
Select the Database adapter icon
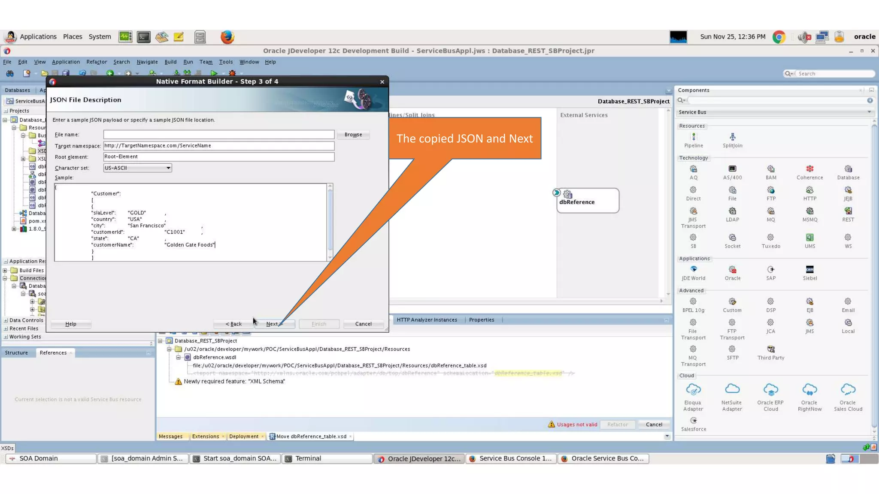848,169
